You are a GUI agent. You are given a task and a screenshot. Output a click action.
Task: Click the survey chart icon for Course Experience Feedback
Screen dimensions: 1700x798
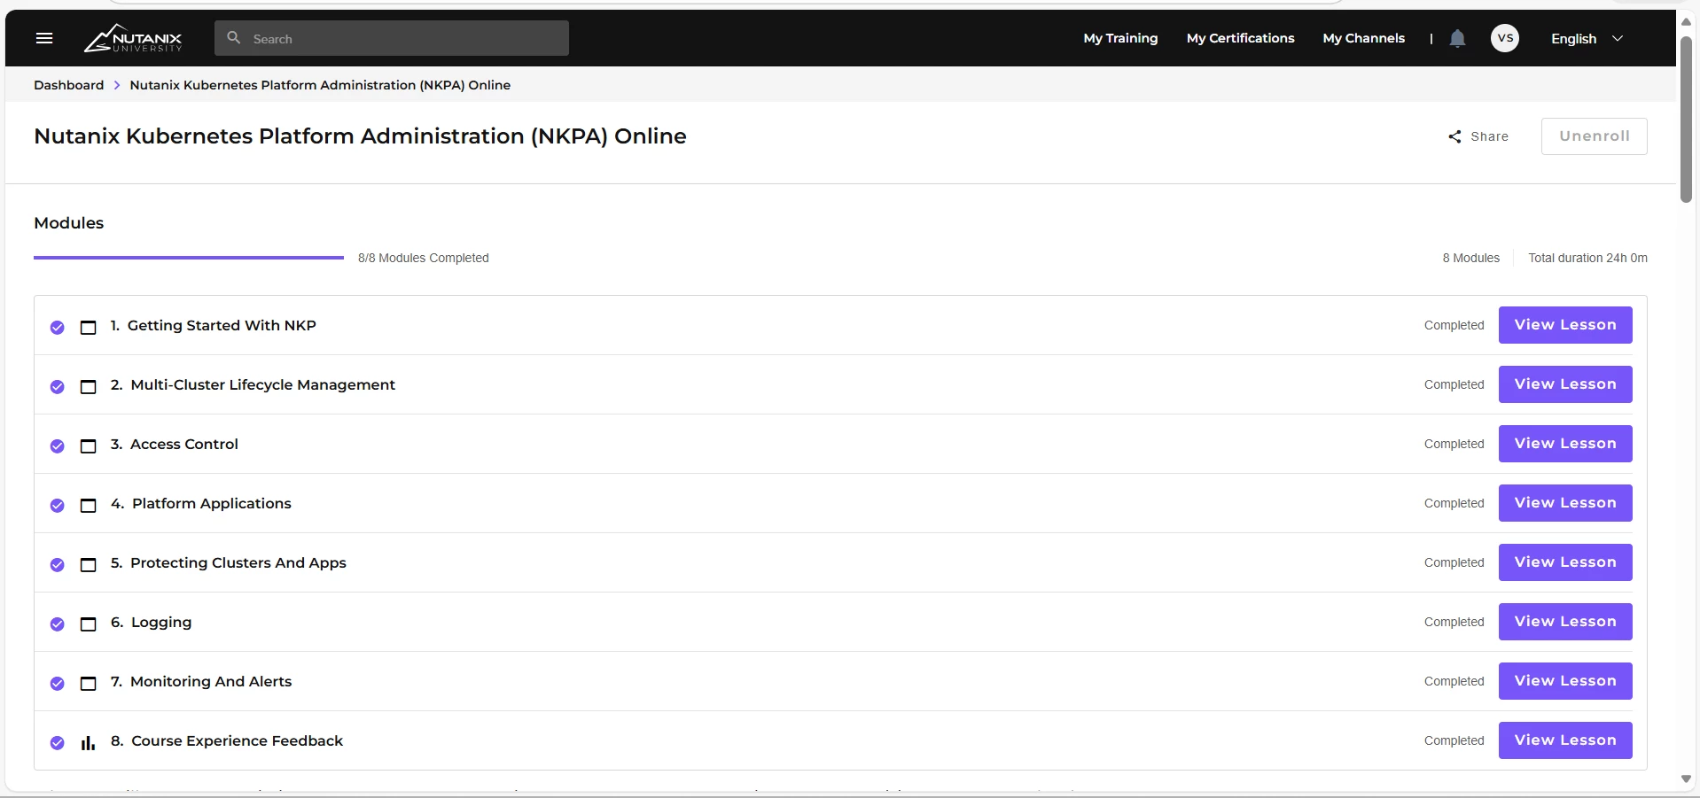(89, 743)
